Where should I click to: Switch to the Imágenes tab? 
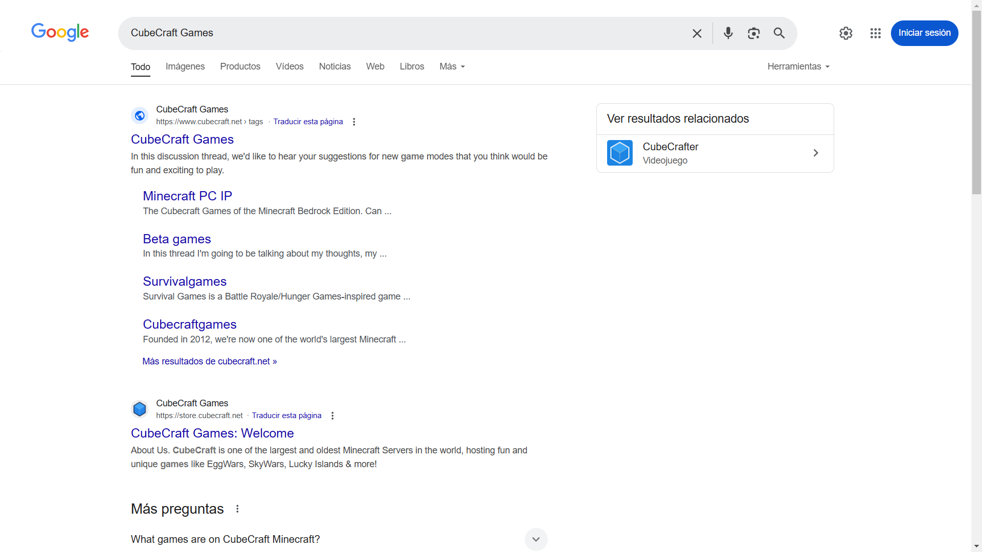185,66
